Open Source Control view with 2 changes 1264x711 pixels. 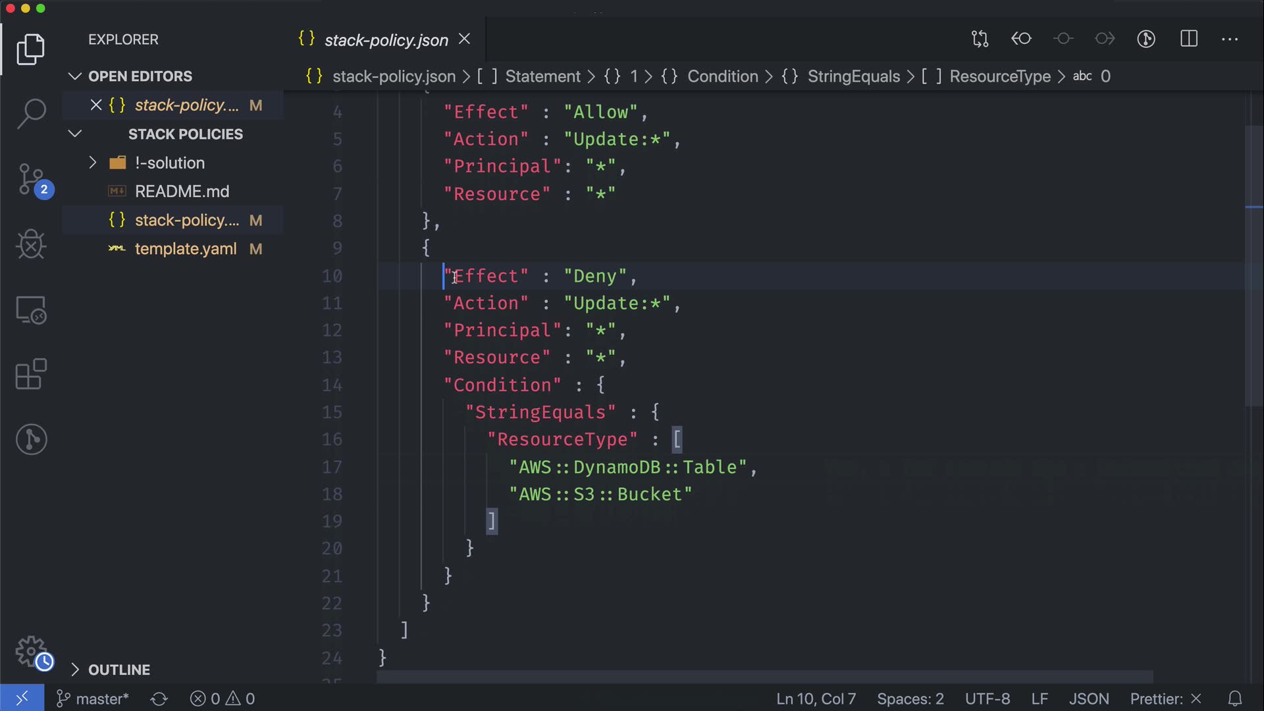pyautogui.click(x=31, y=179)
